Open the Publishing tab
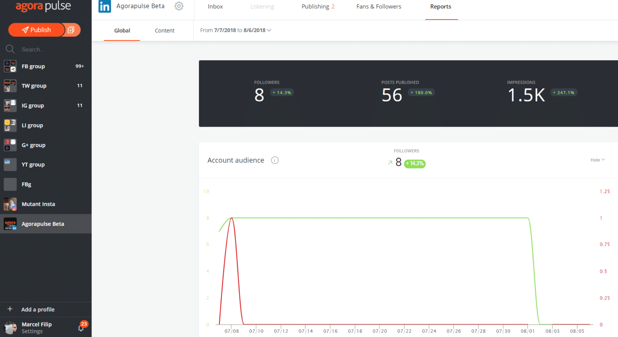 pyautogui.click(x=318, y=7)
